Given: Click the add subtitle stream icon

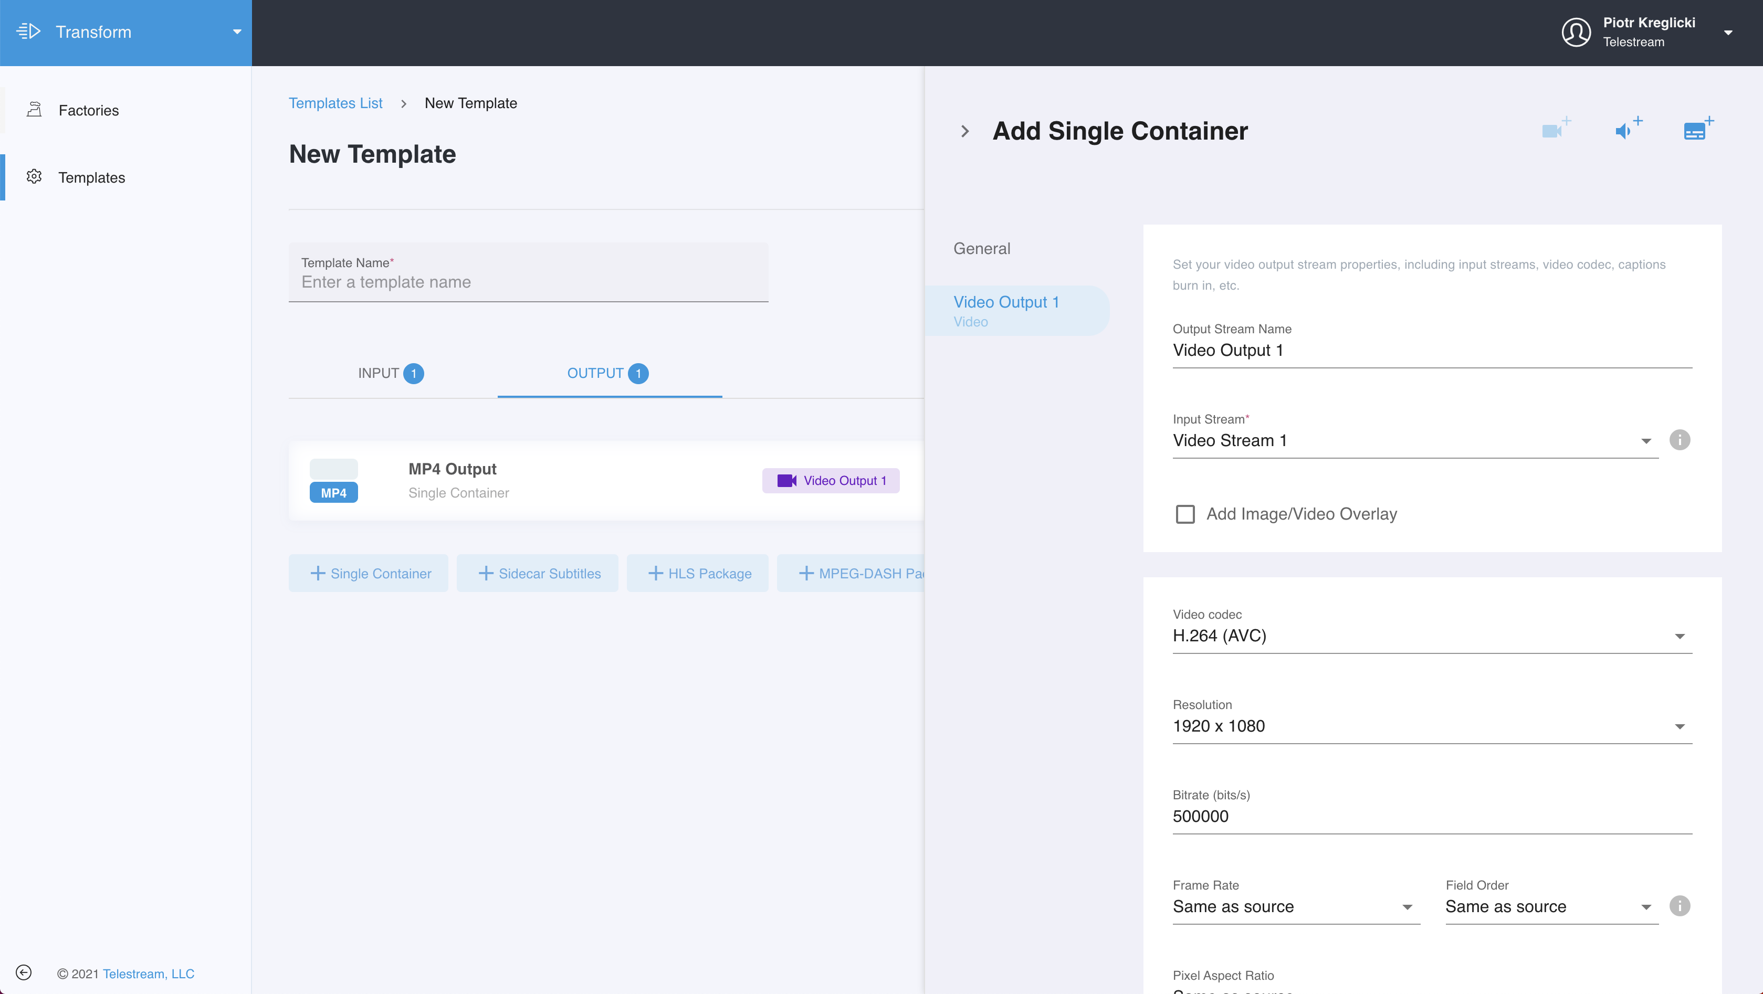Looking at the screenshot, I should point(1698,128).
